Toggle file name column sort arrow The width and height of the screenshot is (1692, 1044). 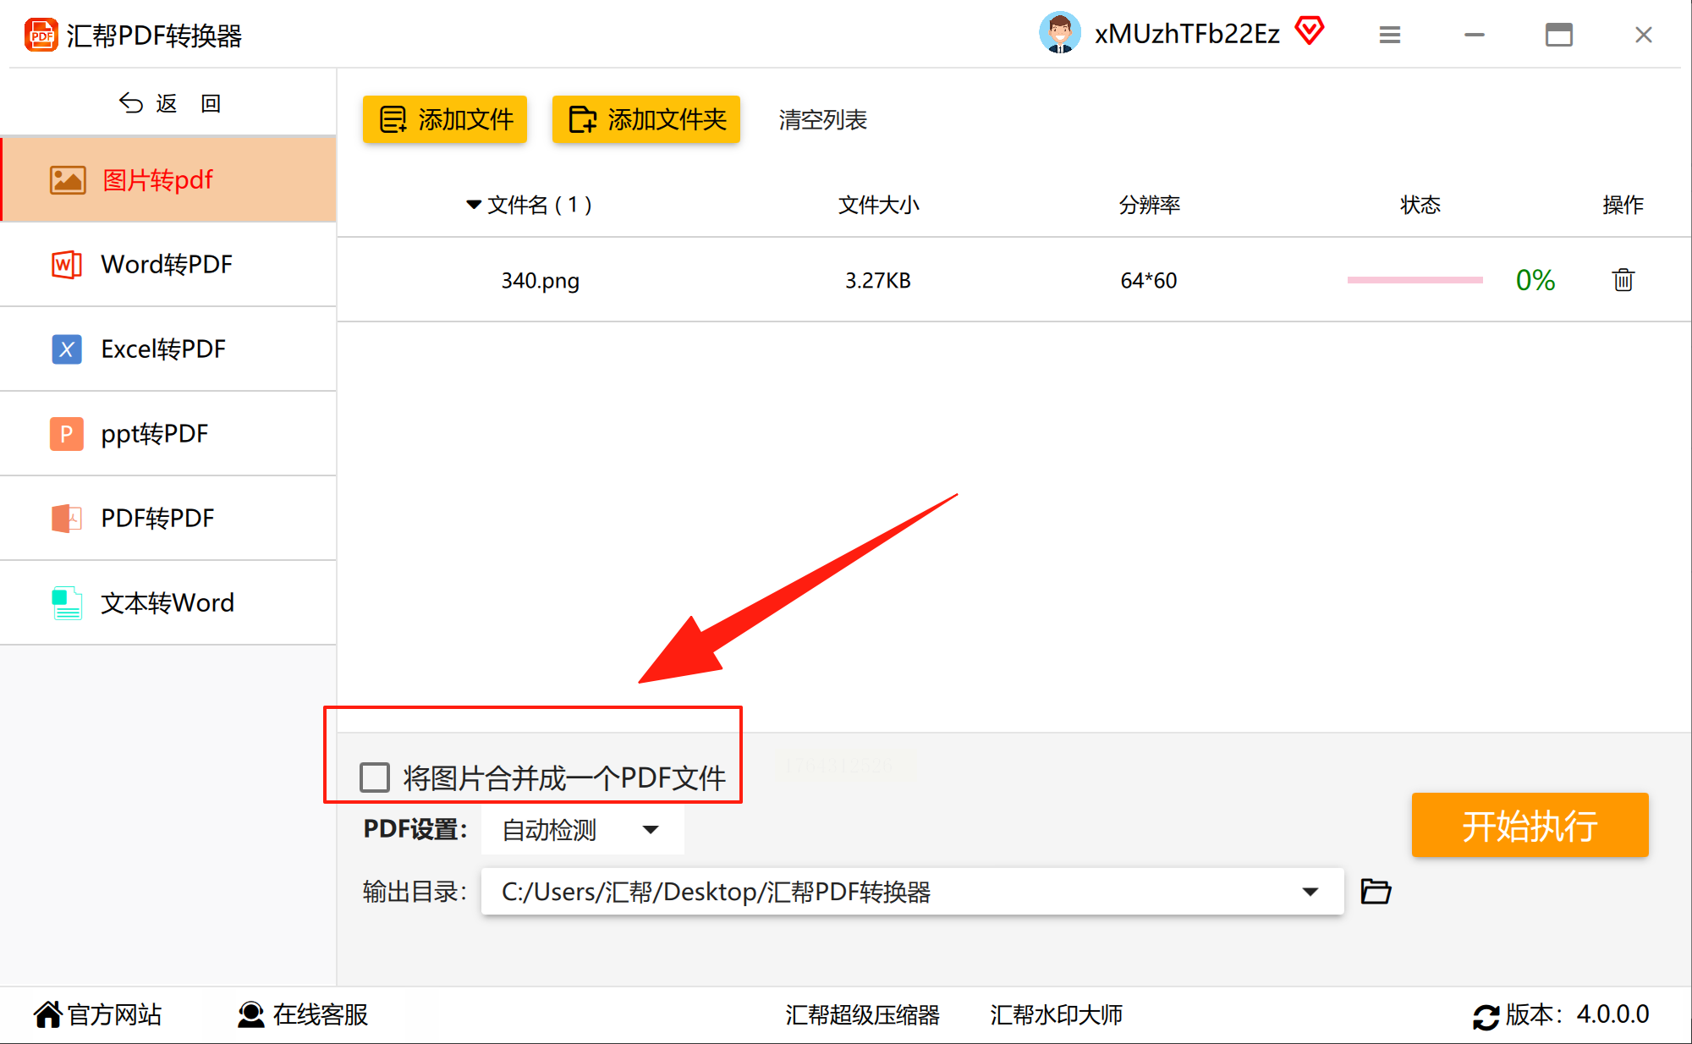[473, 205]
